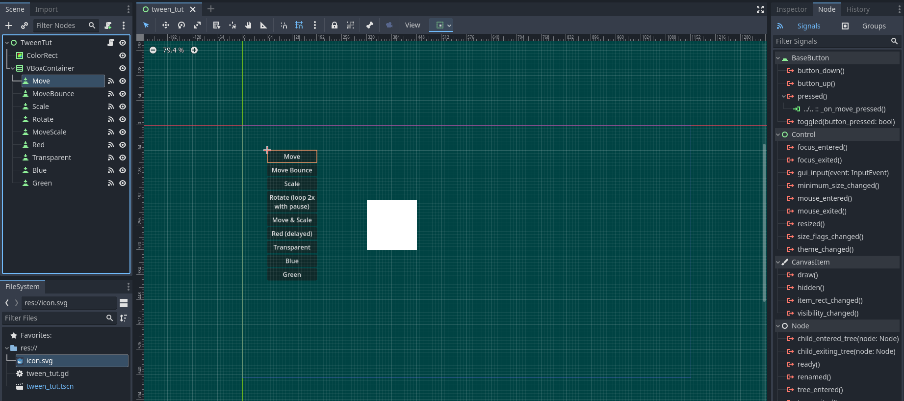Focus the Filter Nodes search field
Image resolution: width=904 pixels, height=401 pixels.
point(66,26)
